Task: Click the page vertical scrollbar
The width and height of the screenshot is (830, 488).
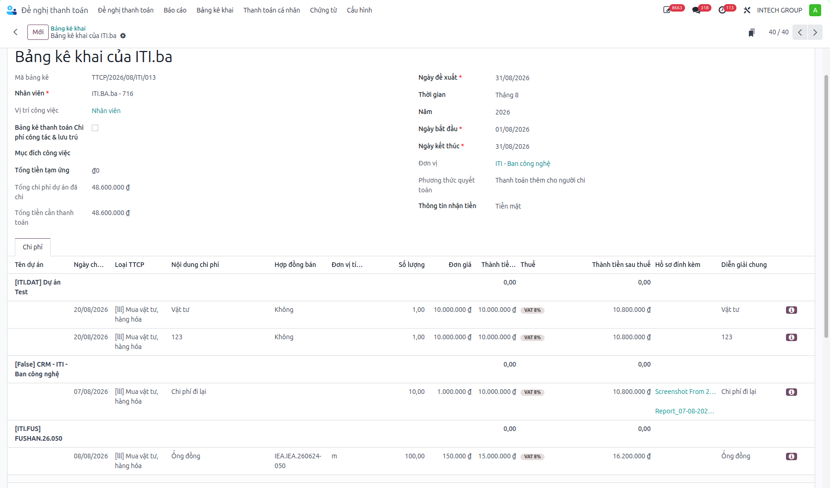Action: pos(826,206)
